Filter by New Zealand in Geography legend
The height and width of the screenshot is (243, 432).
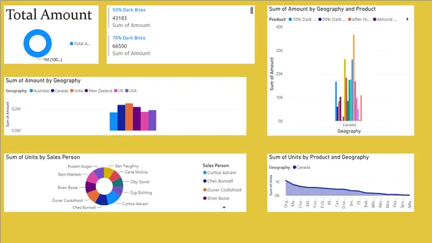coord(99,90)
